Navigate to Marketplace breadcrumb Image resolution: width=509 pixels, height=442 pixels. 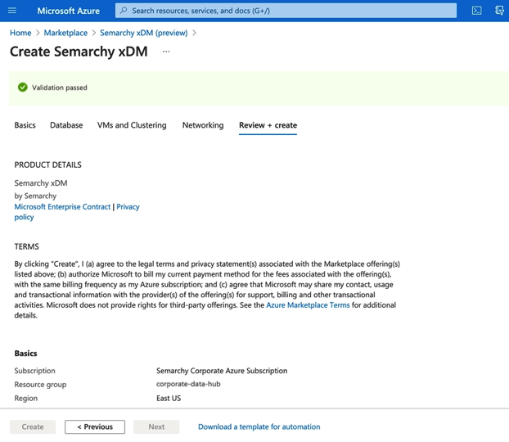65,33
